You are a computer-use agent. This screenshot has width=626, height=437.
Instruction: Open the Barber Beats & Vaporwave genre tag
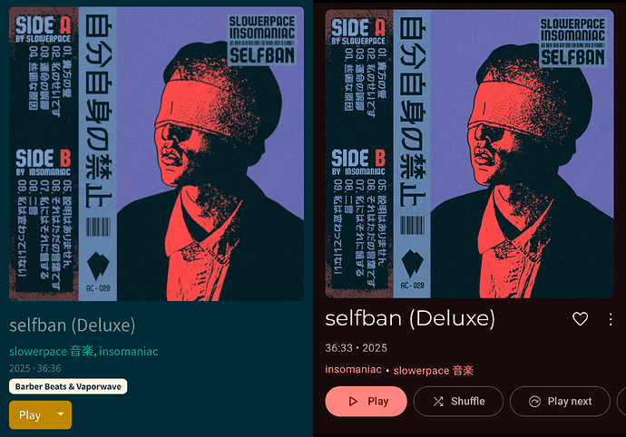[68, 386]
